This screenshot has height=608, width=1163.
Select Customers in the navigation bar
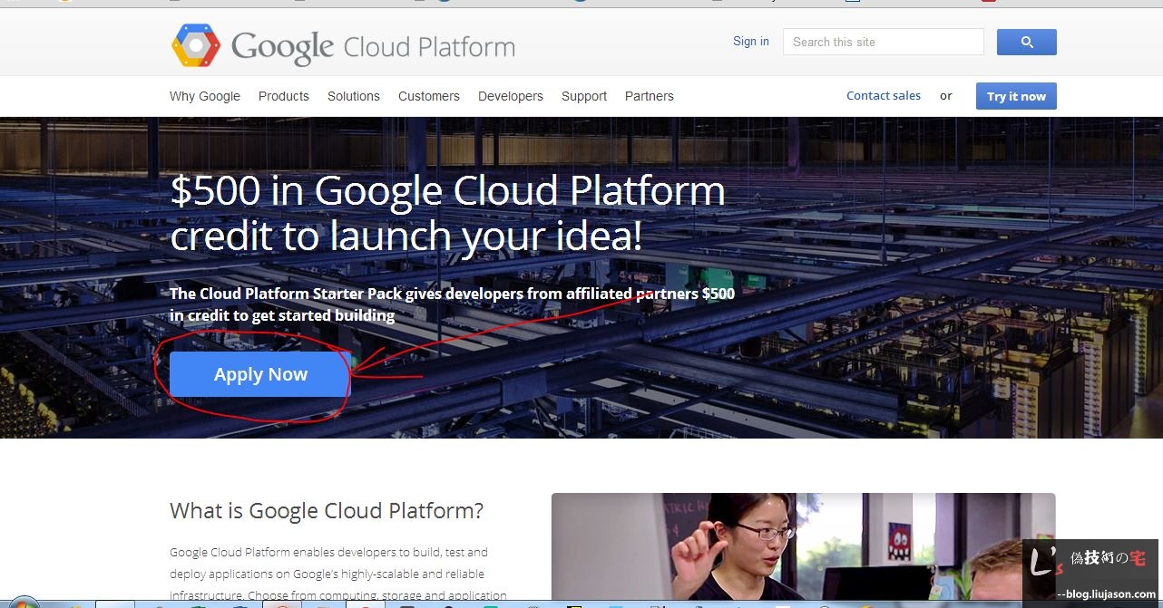pyautogui.click(x=429, y=96)
